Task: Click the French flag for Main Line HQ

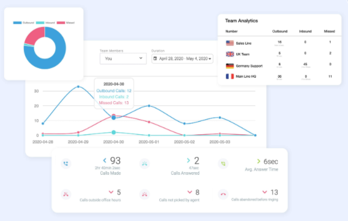Action: (x=230, y=76)
